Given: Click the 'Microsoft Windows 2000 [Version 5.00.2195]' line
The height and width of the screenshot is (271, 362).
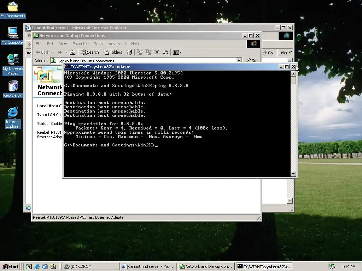Looking at the screenshot, I should [x=123, y=73].
